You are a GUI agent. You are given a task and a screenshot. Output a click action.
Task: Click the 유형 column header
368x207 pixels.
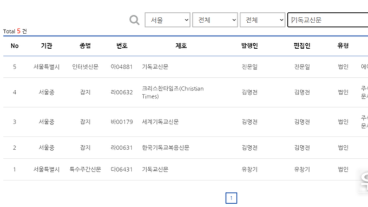coord(343,46)
